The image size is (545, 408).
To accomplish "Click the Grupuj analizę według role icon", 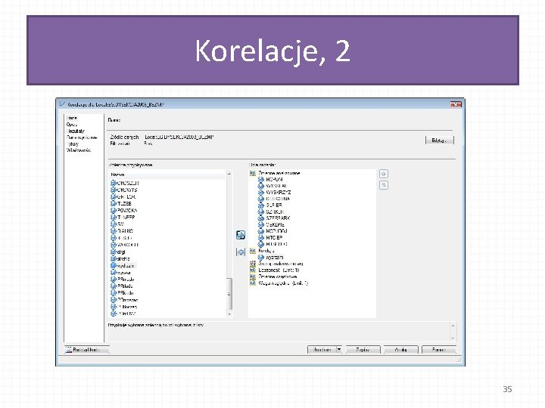I will tap(253, 264).
